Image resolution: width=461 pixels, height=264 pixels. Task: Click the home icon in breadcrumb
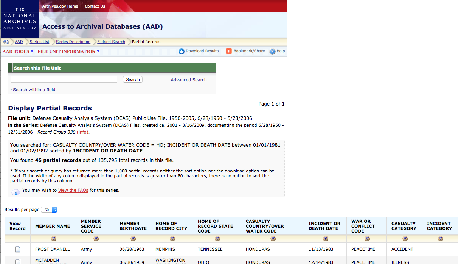[x=6, y=42]
